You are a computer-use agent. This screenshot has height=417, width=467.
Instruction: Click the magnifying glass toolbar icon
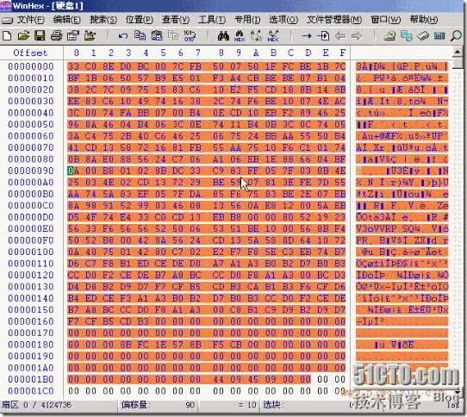coord(456,35)
